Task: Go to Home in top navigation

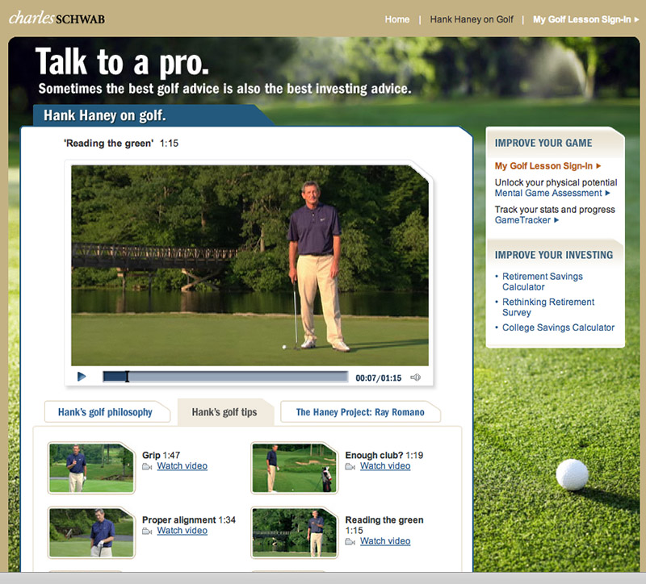Action: click(397, 19)
